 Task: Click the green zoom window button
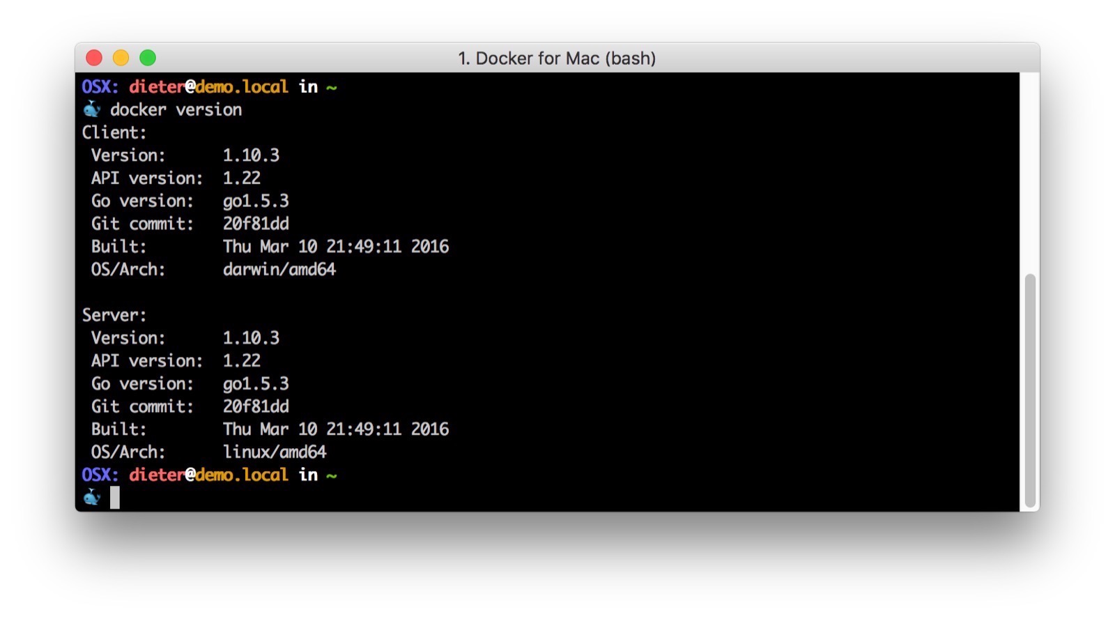tap(148, 58)
